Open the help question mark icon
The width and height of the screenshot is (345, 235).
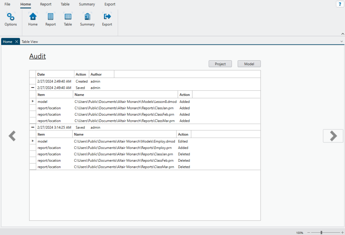pyautogui.click(x=340, y=4)
